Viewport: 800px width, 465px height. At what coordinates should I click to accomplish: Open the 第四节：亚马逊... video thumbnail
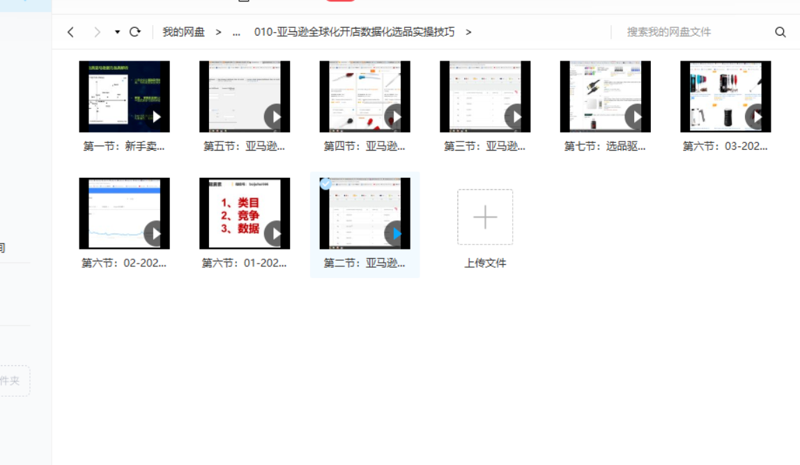[364, 96]
